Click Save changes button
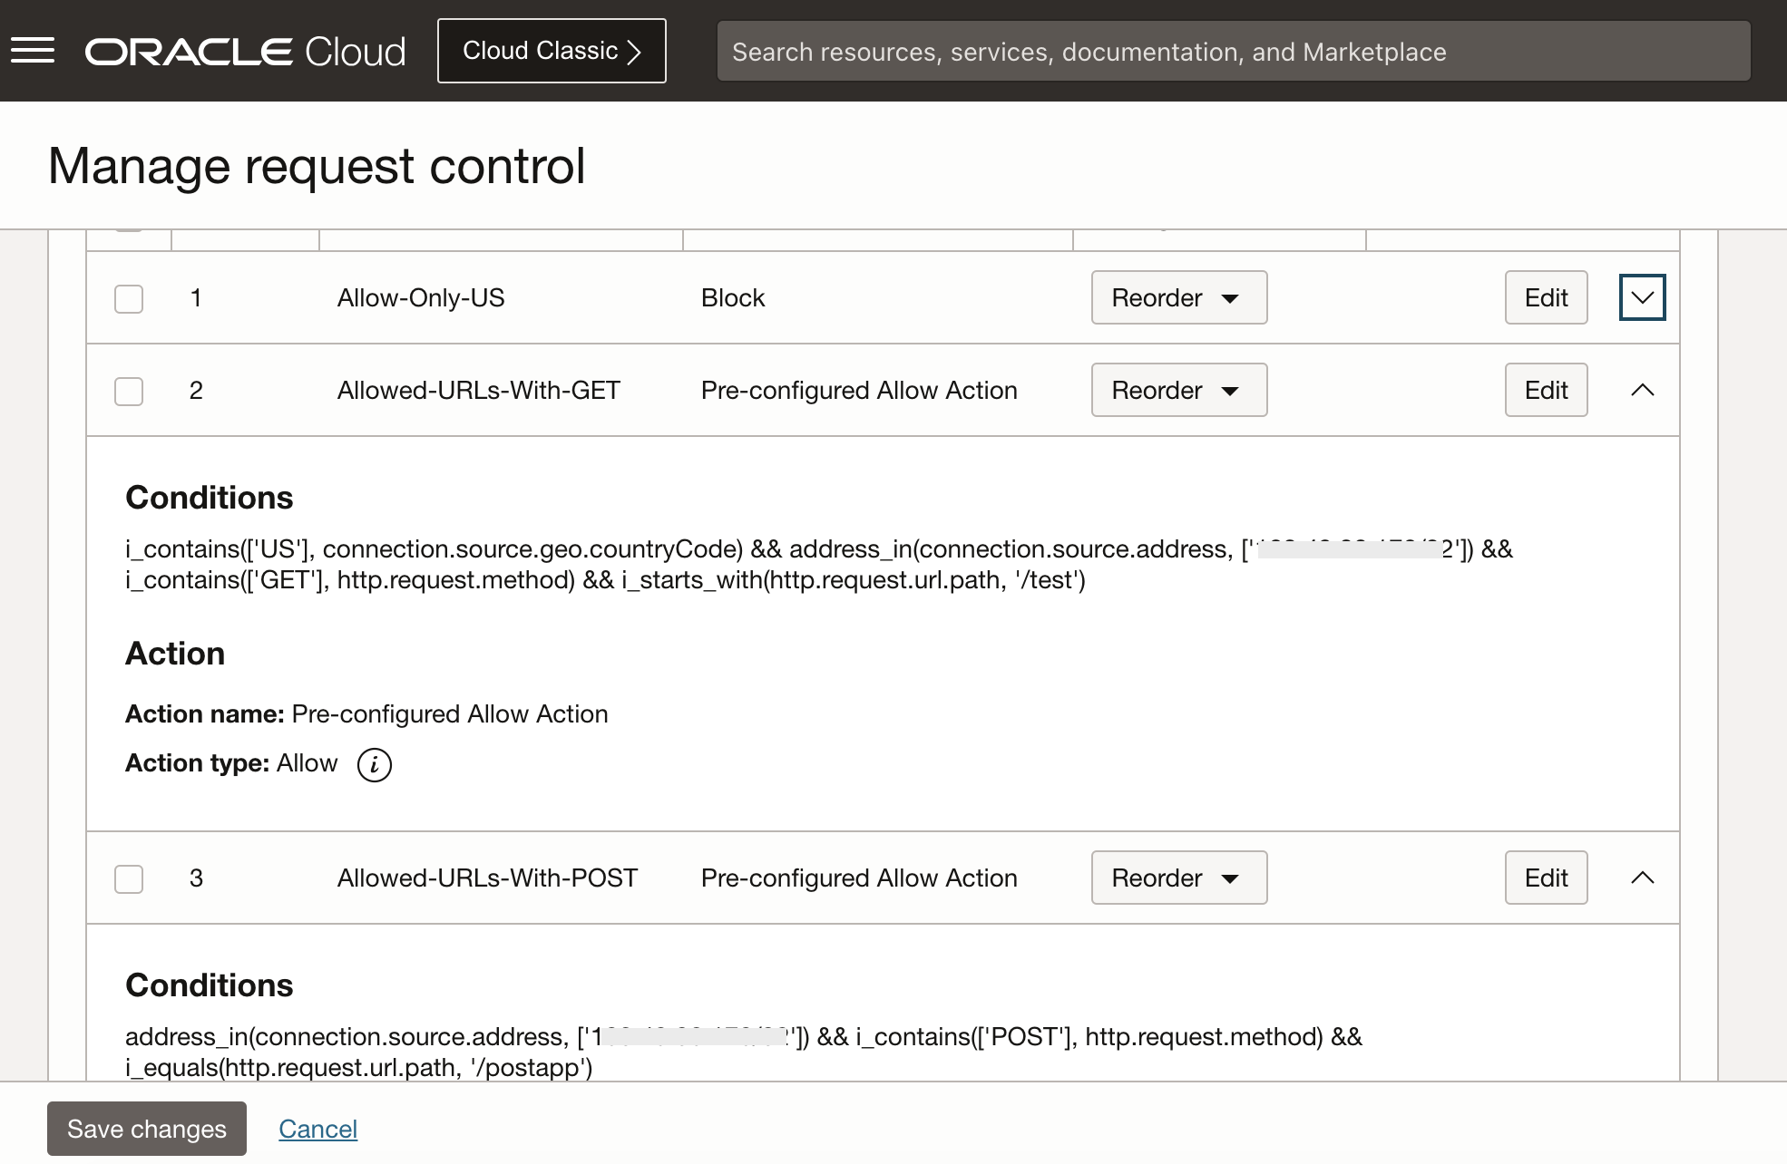Screen dimensions: 1787x1164 click(147, 1129)
